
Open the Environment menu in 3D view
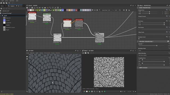click(x=47, y=53)
